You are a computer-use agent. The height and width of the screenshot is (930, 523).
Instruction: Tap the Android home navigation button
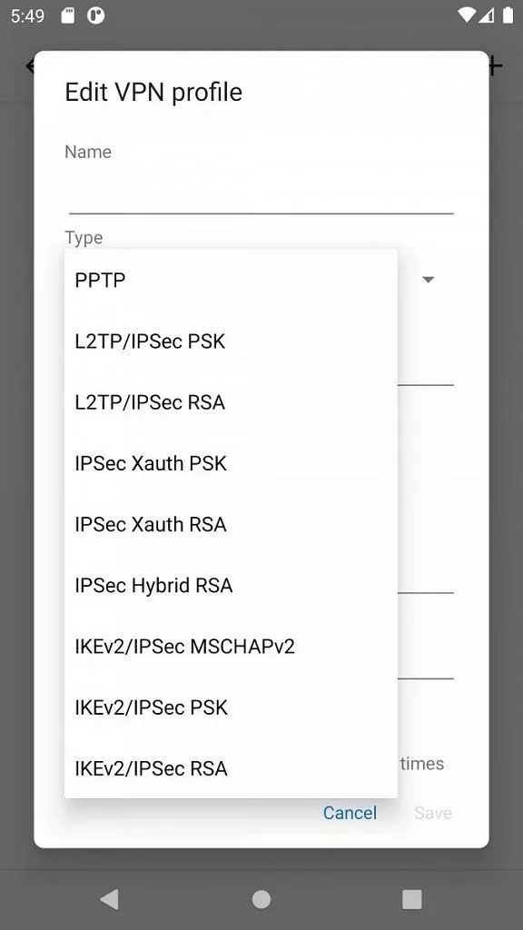click(261, 899)
